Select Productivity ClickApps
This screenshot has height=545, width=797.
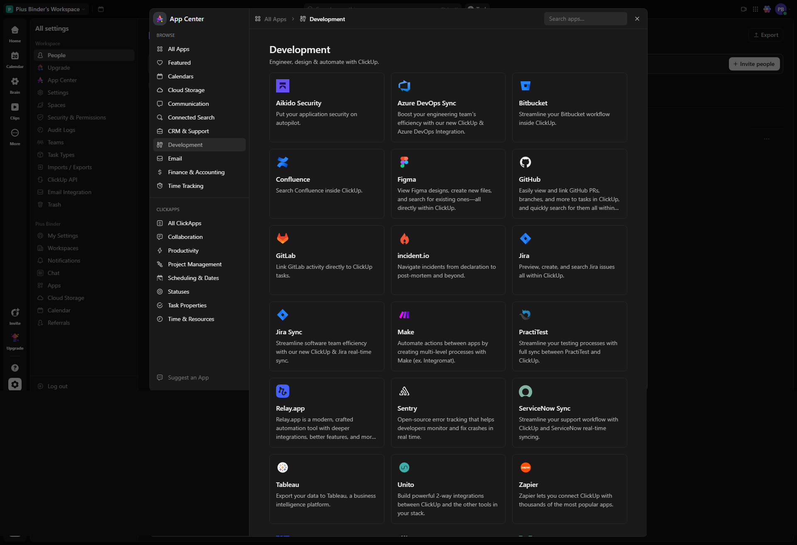[199, 251]
